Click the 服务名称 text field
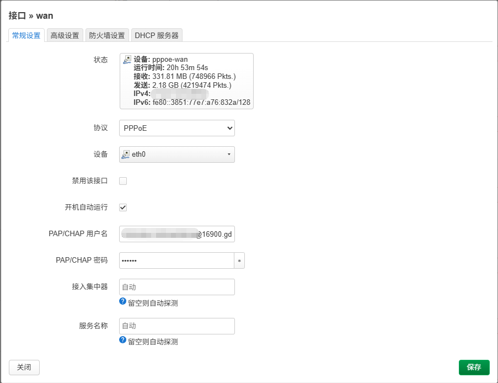The height and width of the screenshot is (383, 498). click(x=177, y=326)
